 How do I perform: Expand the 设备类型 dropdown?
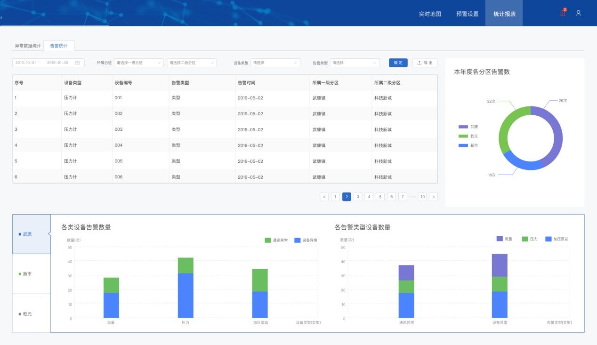(275, 63)
